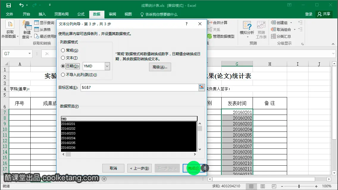Screen dimensions: 338x190
Task: Switch to the 插入 ribbon tab
Action: pyautogui.click(x=42, y=14)
